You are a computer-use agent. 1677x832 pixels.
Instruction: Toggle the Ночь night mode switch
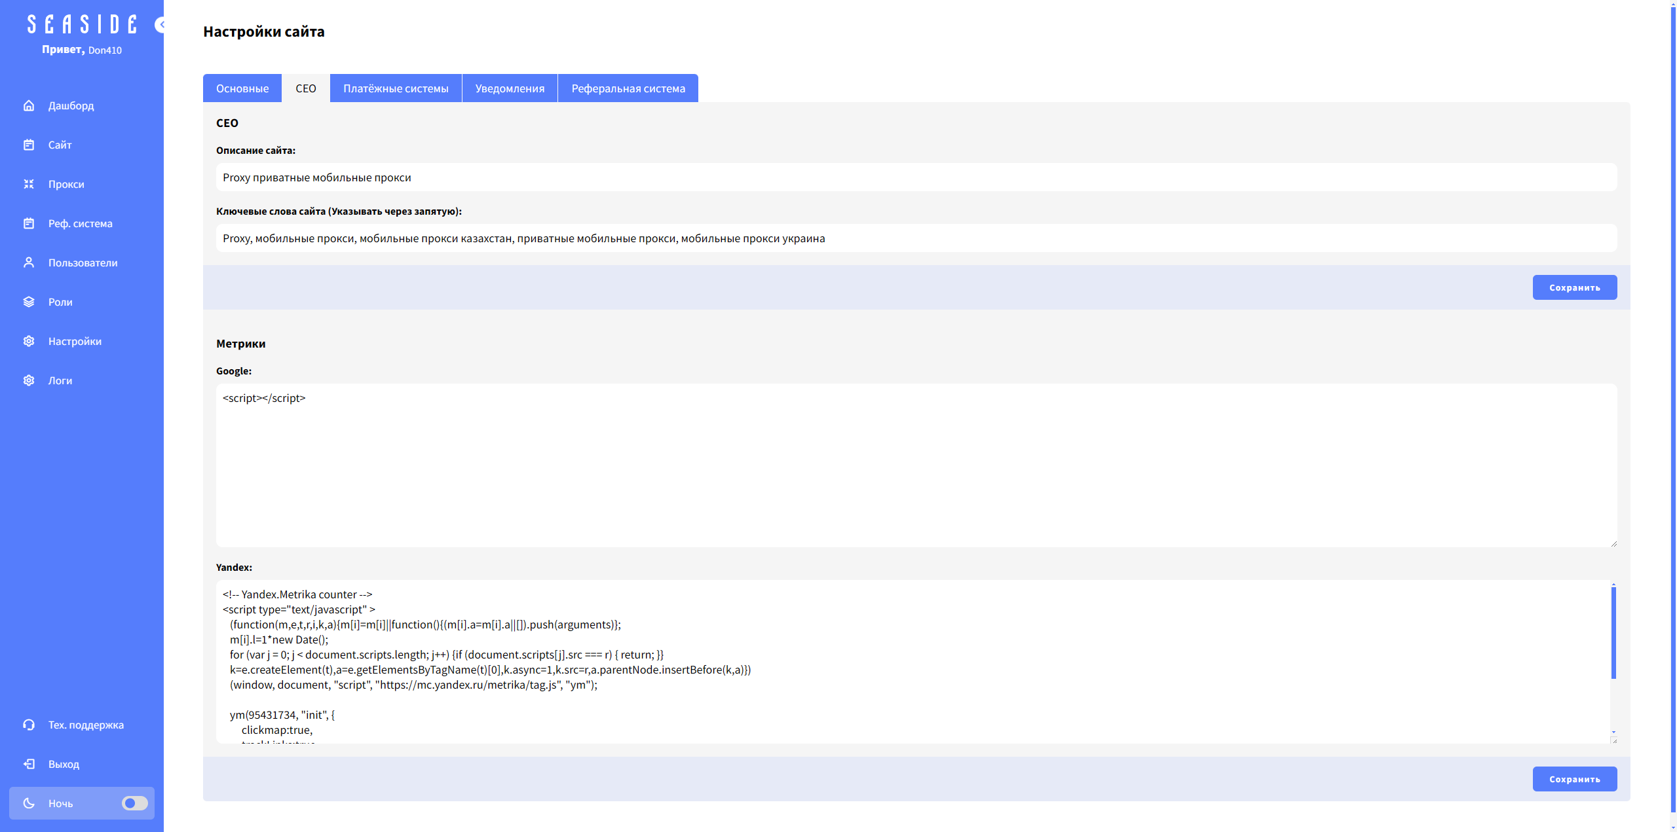coord(134,803)
